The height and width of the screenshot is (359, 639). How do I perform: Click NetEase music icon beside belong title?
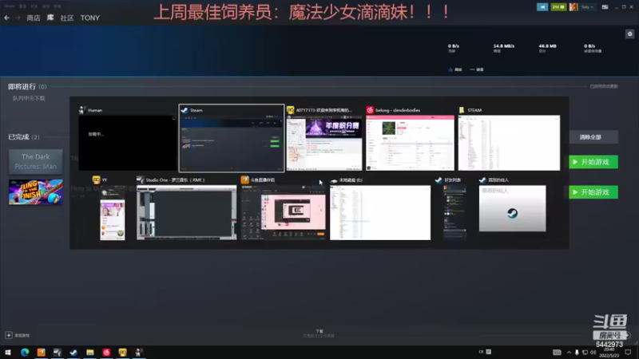(x=370, y=110)
